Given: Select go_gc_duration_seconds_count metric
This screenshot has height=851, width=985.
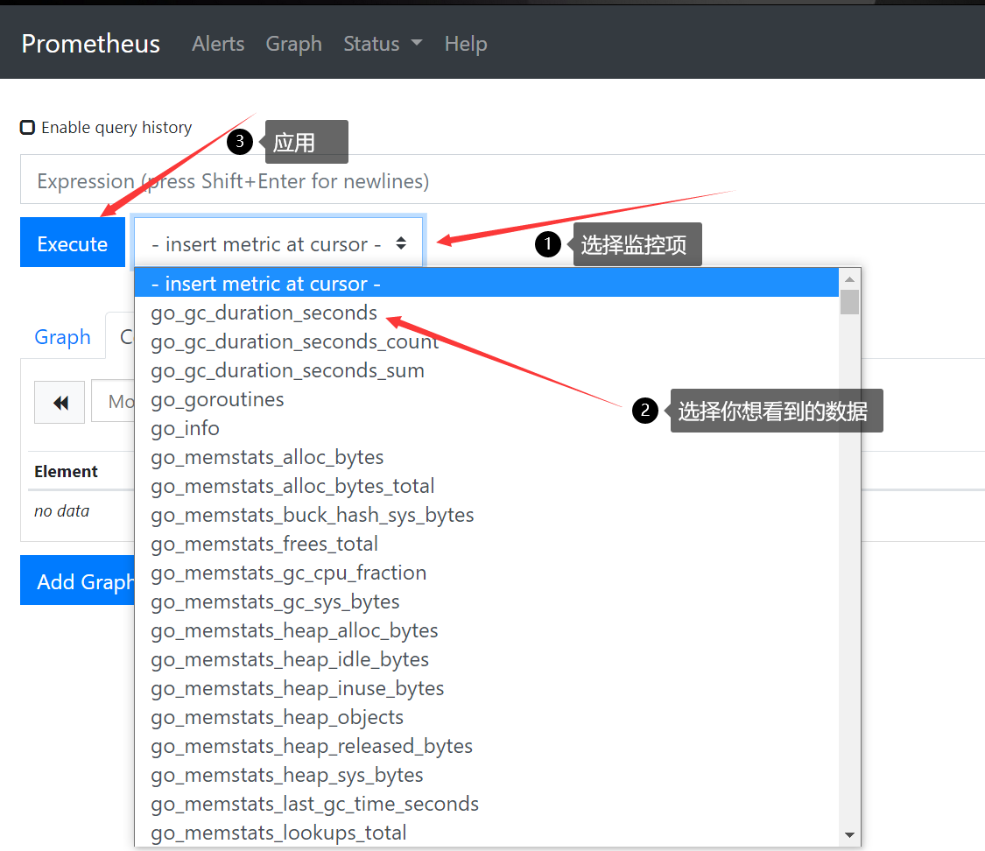Looking at the screenshot, I should (487, 341).
